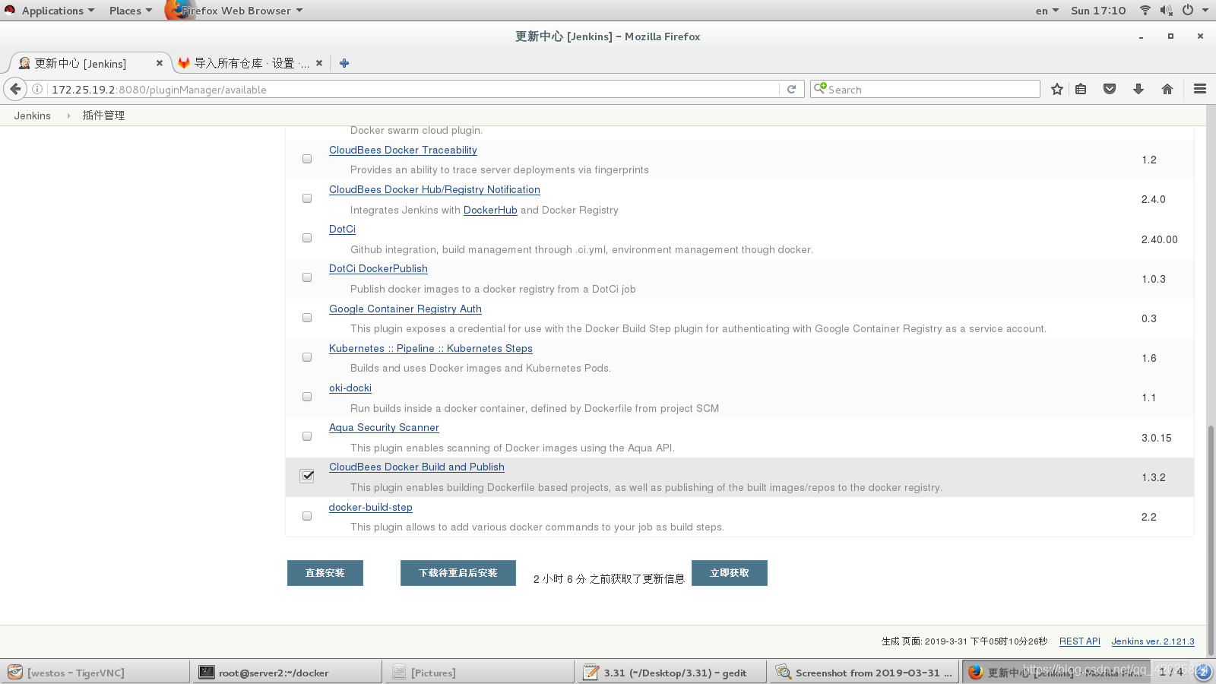The width and height of the screenshot is (1216, 684).
Task: Open Aqua Security Scanner plugin link
Action: point(384,427)
